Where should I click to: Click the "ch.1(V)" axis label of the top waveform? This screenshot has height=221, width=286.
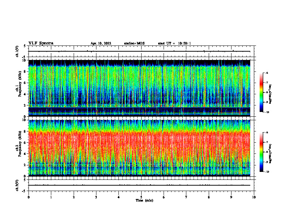(17, 51)
